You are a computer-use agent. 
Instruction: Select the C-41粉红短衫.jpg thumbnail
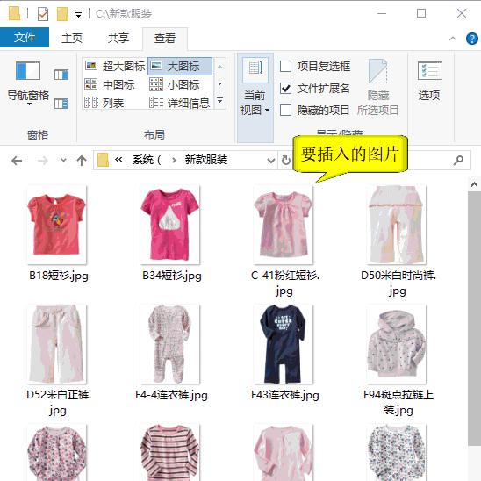click(284, 225)
